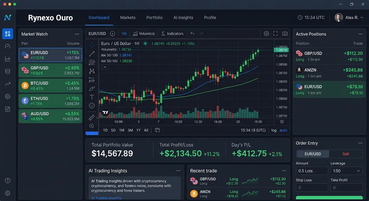Screen dimensions: 369x201
Task: Select the crosshair cursor tool
Action: pos(92,45)
